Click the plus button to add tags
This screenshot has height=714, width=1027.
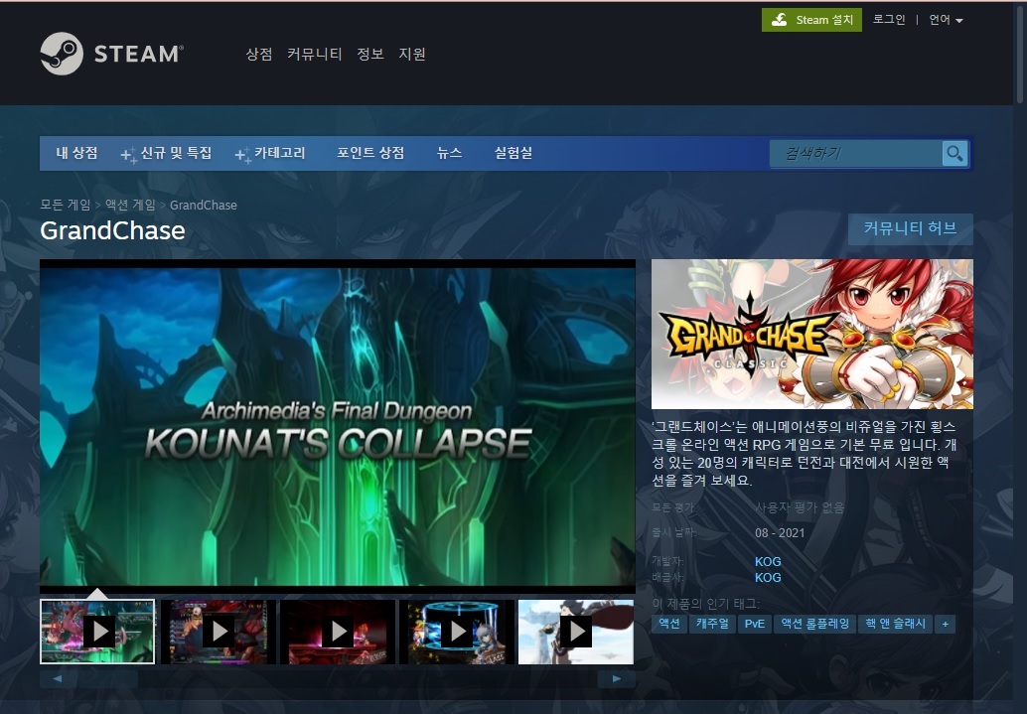(x=946, y=624)
